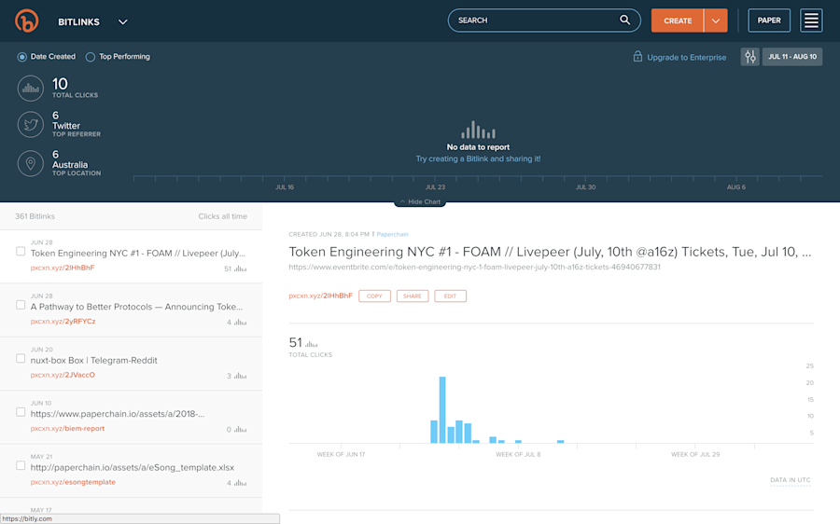The image size is (840, 524).
Task: Open pxcxn.xyz/2IHhBhF link in the list
Action: click(x=63, y=268)
